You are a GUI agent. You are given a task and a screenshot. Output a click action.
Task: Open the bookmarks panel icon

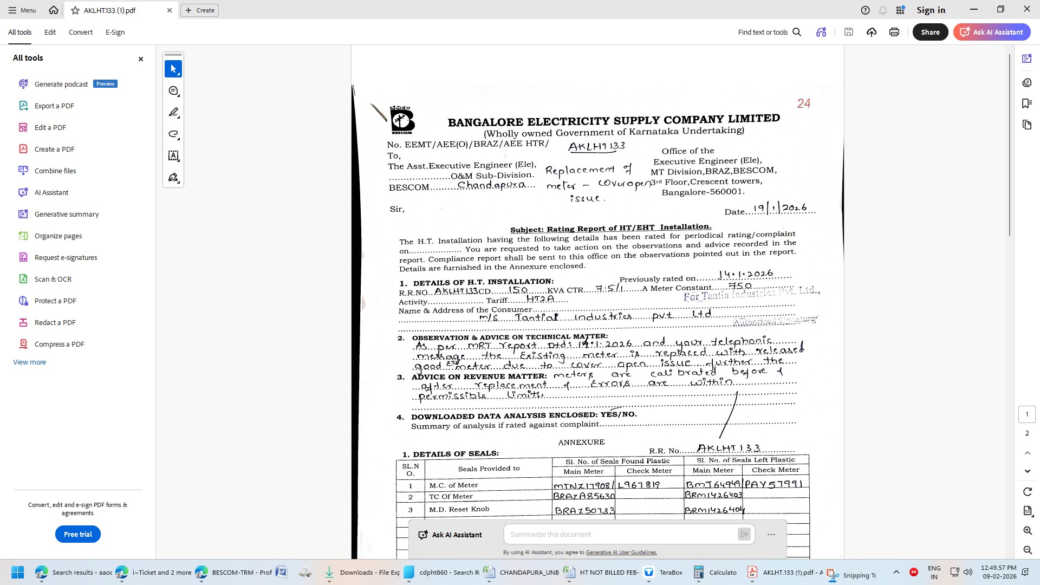tap(1026, 103)
